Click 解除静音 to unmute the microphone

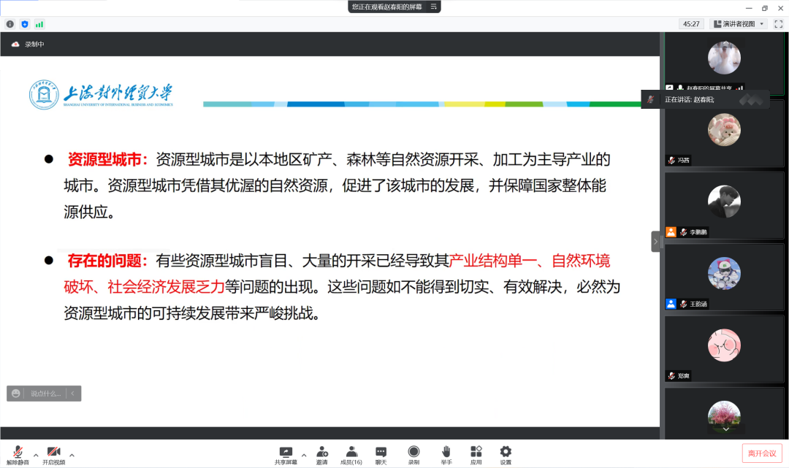pyautogui.click(x=16, y=454)
